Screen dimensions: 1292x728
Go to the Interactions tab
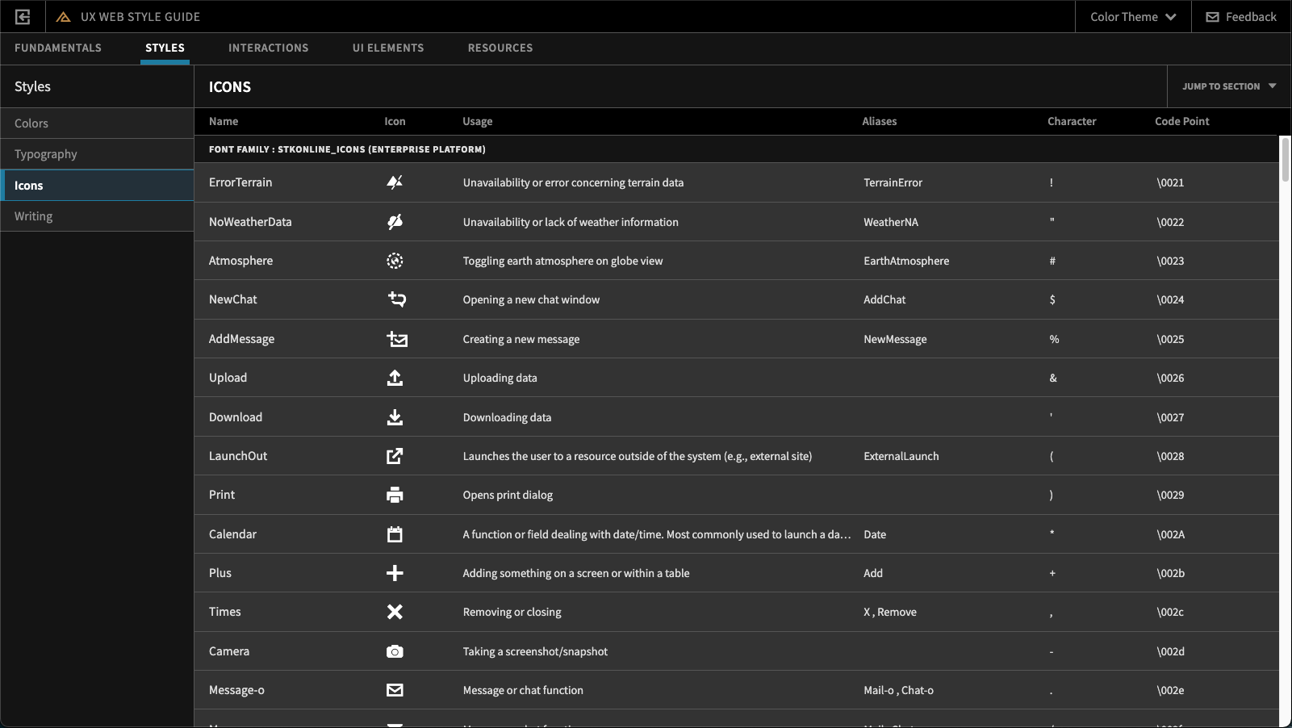pyautogui.click(x=268, y=48)
